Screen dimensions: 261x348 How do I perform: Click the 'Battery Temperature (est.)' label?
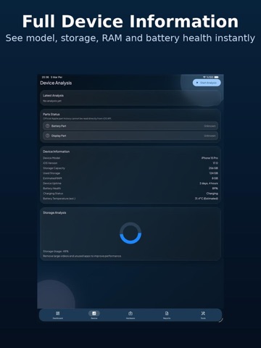point(59,199)
